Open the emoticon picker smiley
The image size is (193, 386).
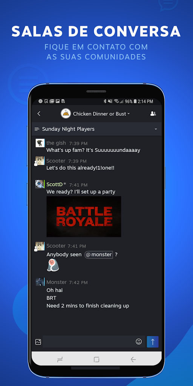click(x=139, y=342)
